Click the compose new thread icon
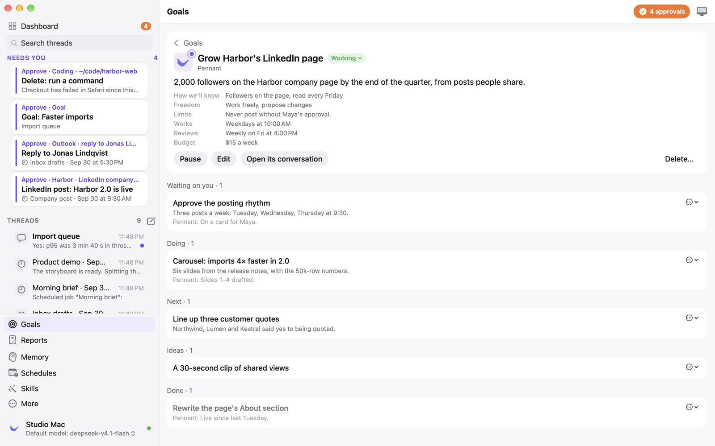715x446 pixels. (x=151, y=221)
